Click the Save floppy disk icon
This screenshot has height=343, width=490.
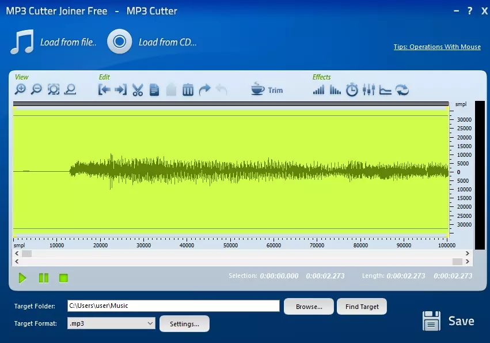click(432, 321)
